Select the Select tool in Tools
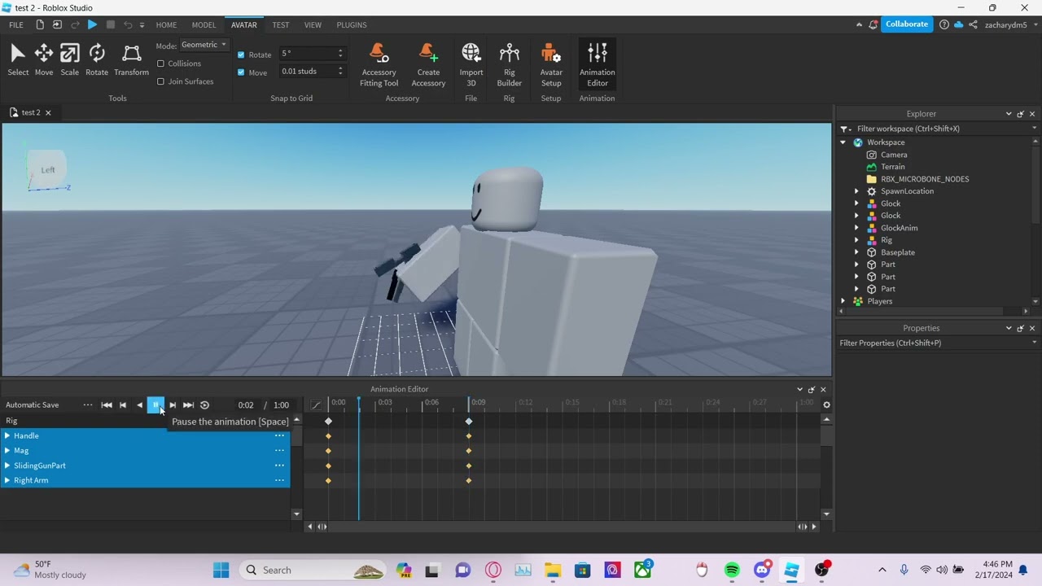The height and width of the screenshot is (586, 1042). [x=18, y=60]
